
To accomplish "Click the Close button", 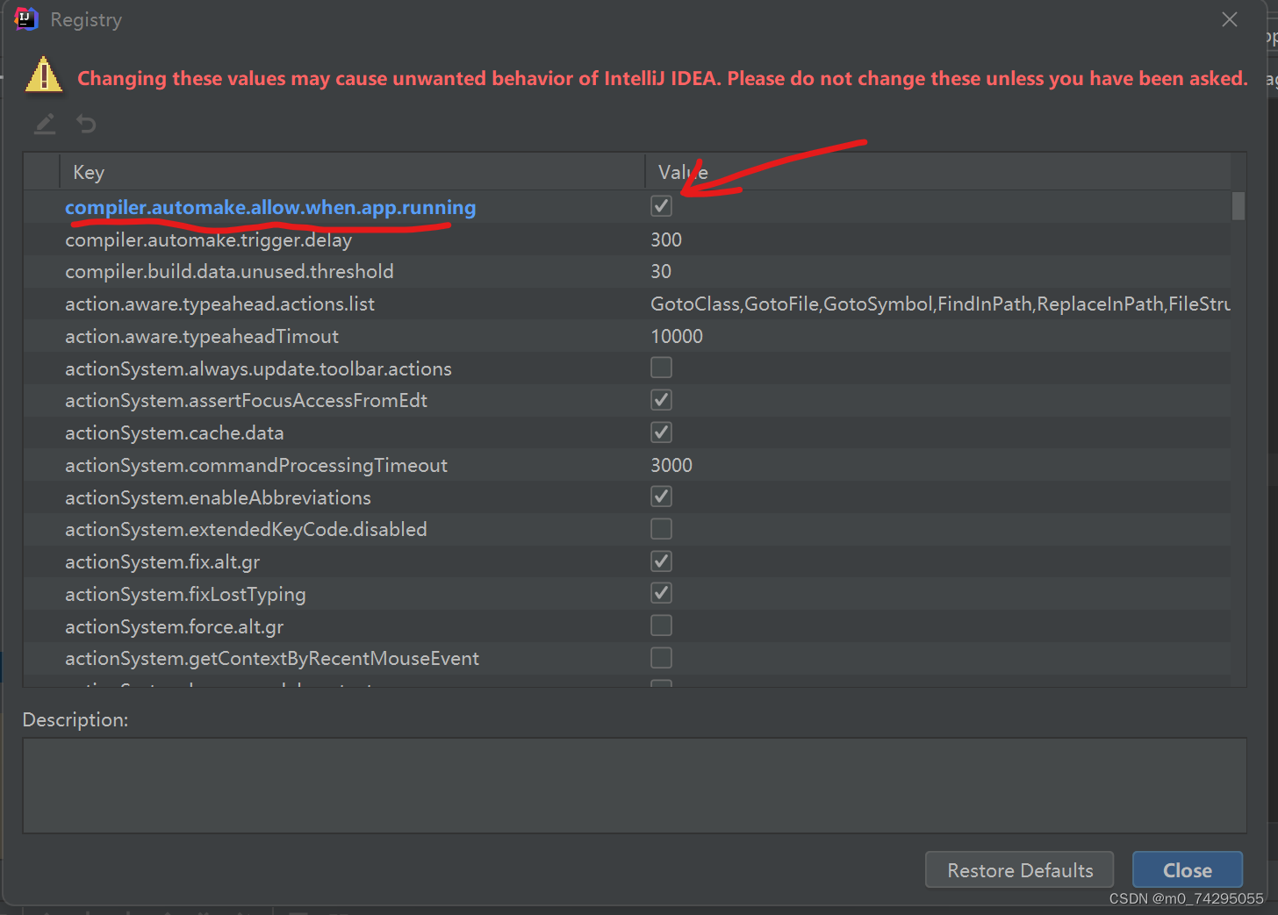I will (x=1187, y=869).
